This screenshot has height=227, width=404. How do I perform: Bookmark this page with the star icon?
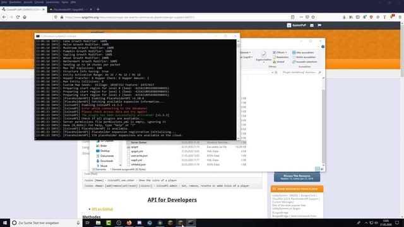313,17
